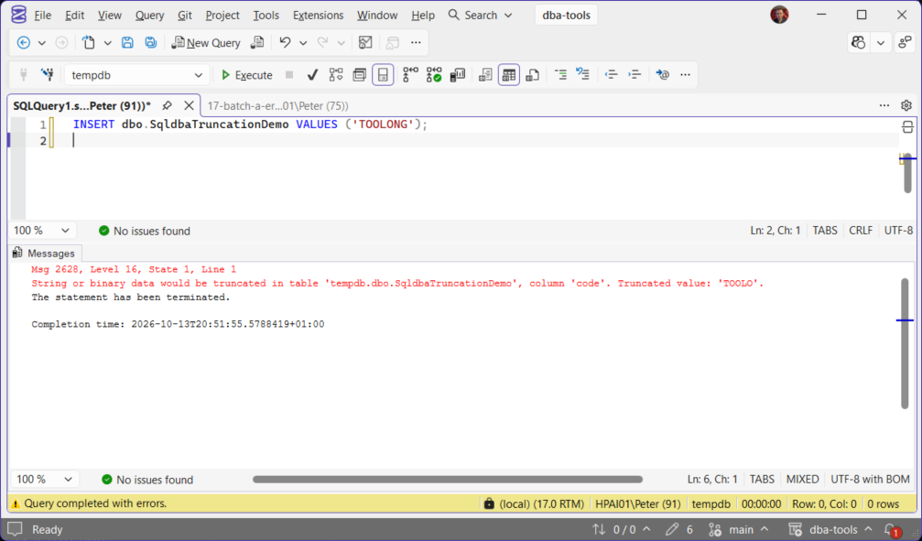Click the Parse checkmark icon
Viewport: 922px width, 541px height.
pos(313,75)
